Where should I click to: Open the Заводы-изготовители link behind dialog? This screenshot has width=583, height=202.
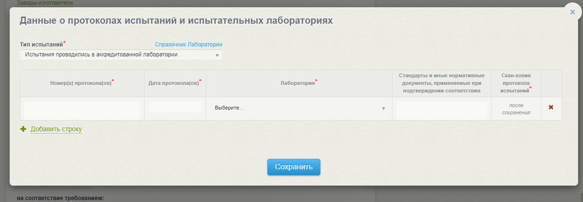point(45,3)
